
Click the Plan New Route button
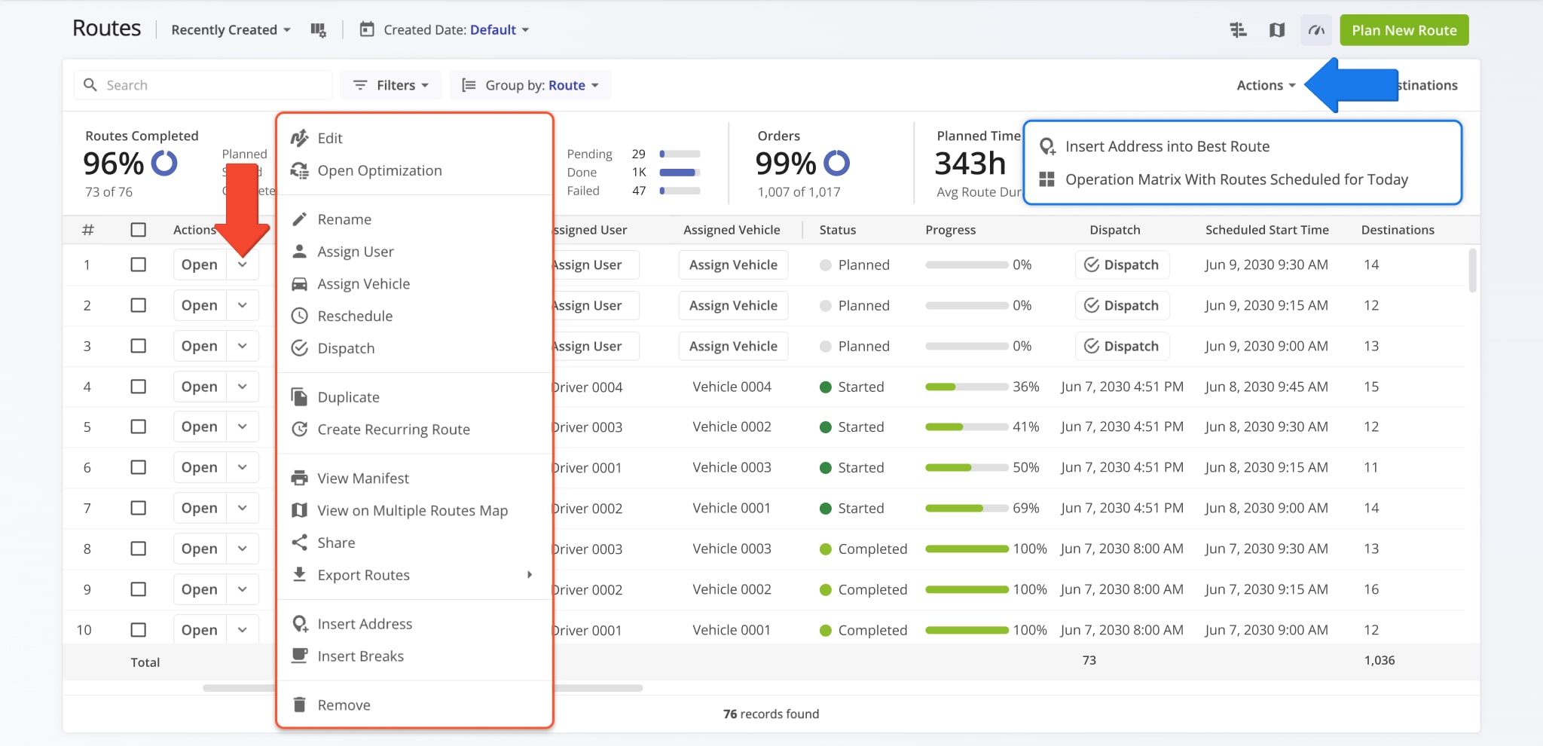coord(1404,30)
